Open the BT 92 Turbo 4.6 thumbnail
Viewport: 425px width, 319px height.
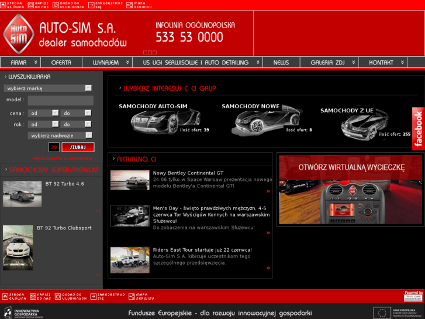coord(22,194)
